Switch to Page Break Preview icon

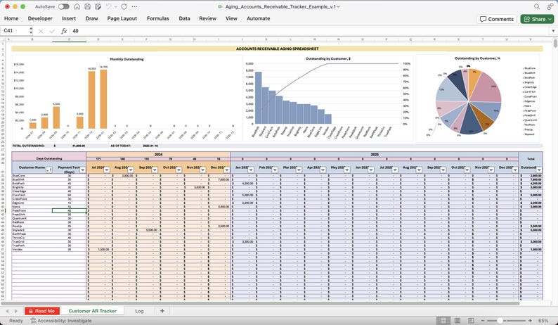click(x=471, y=321)
